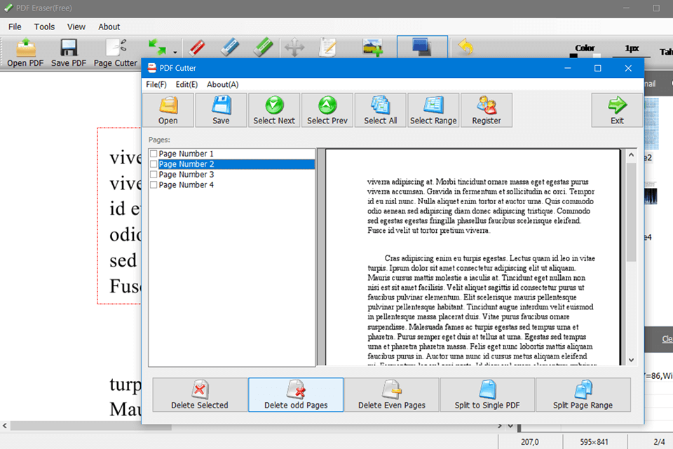Open the View menu in PDF Eraser
This screenshot has width=673, height=449.
coord(76,27)
